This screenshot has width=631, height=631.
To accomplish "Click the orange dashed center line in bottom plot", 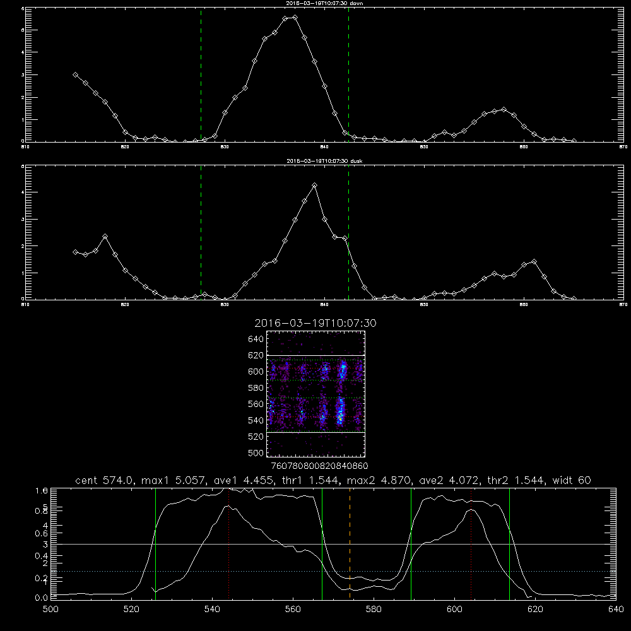I will coord(350,543).
